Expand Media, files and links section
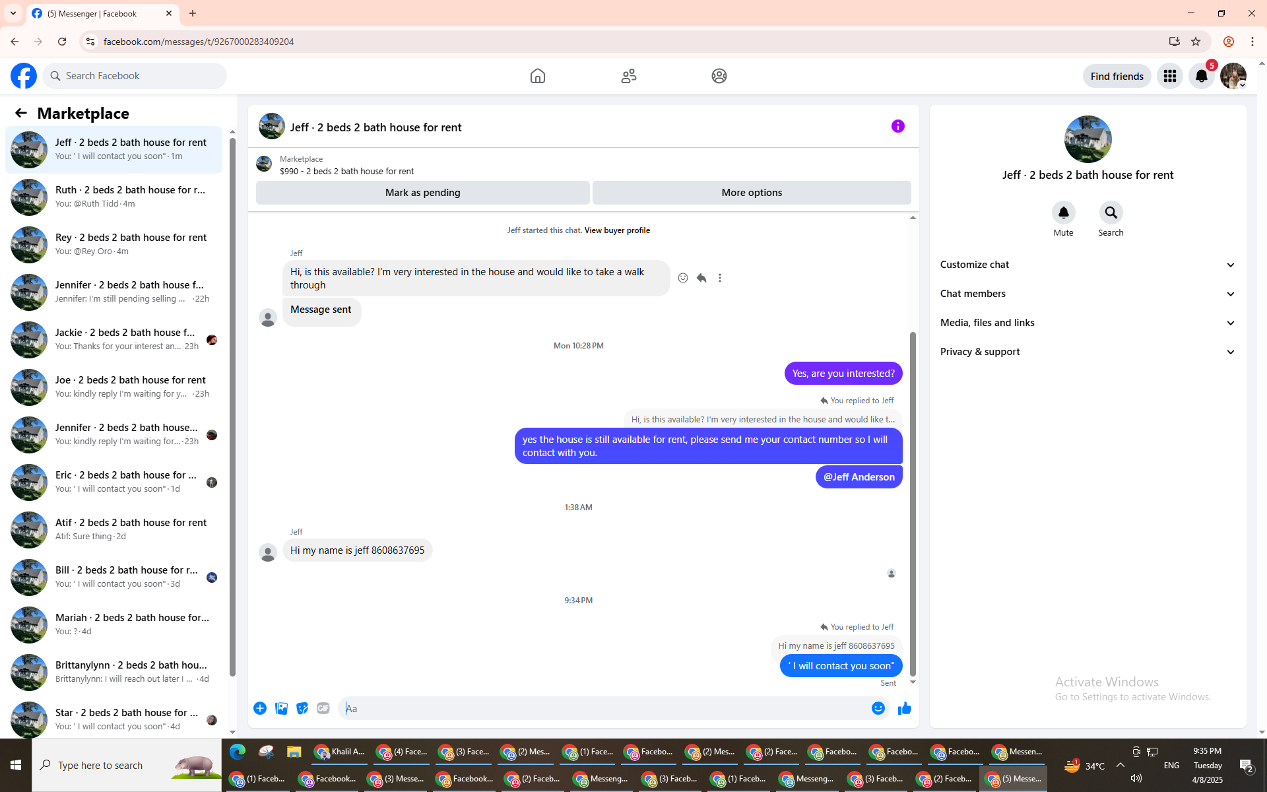Screen dimensions: 1267x792 click(x=1087, y=323)
